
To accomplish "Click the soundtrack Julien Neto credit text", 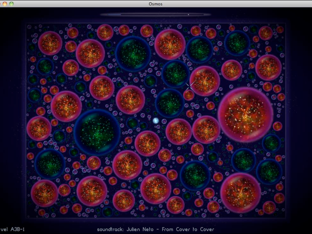I will pos(155,229).
